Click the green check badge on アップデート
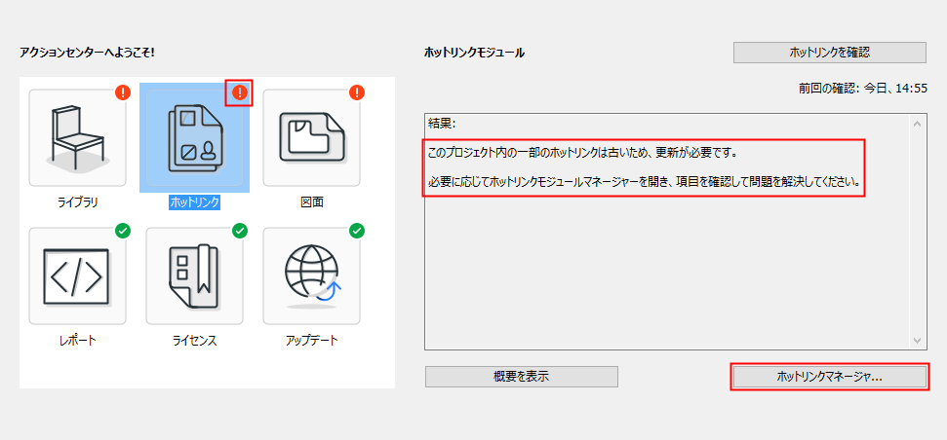 [x=358, y=231]
